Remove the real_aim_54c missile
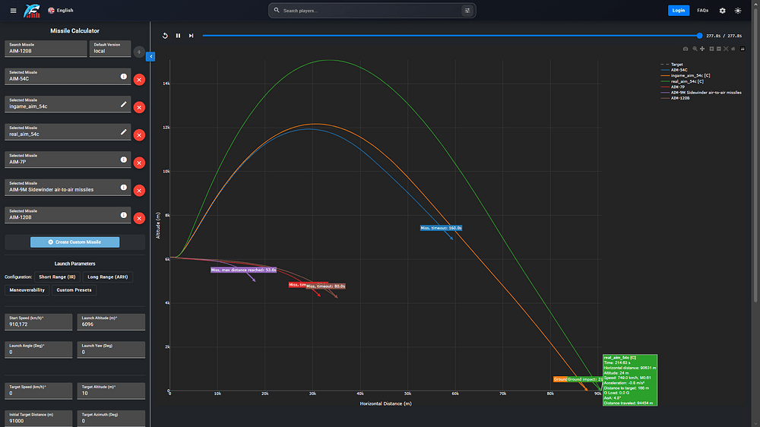 pyautogui.click(x=139, y=134)
